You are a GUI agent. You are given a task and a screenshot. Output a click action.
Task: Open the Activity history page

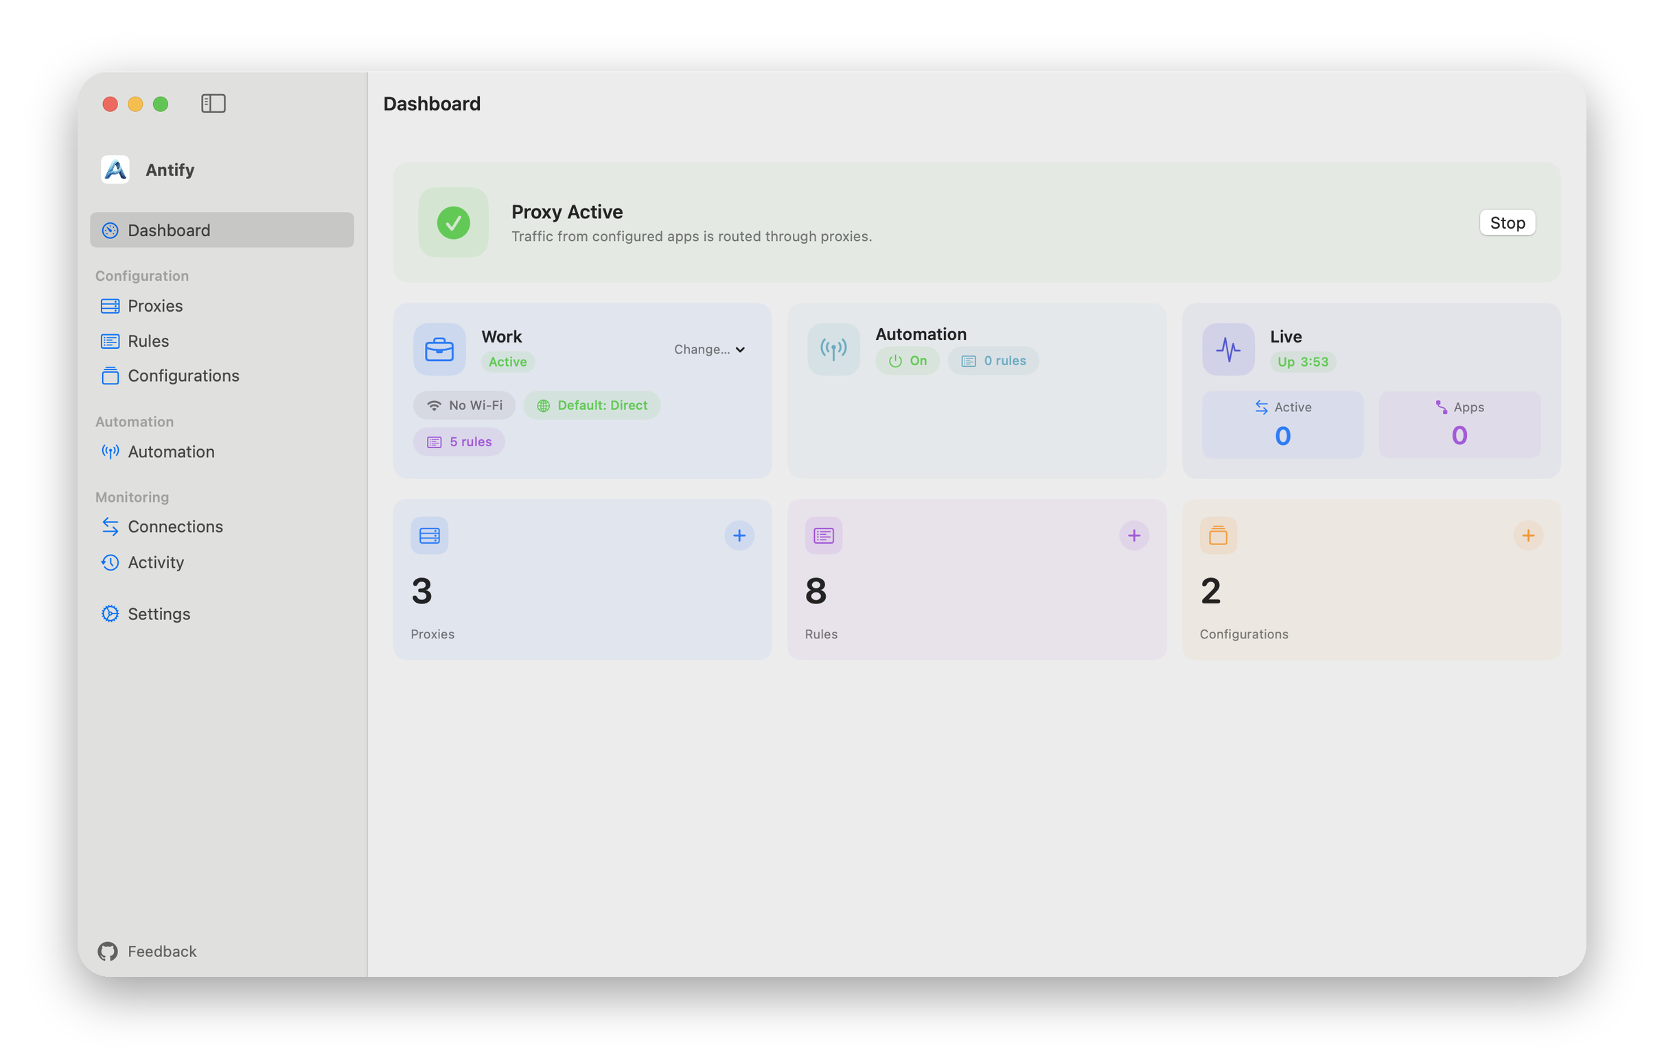222,562
